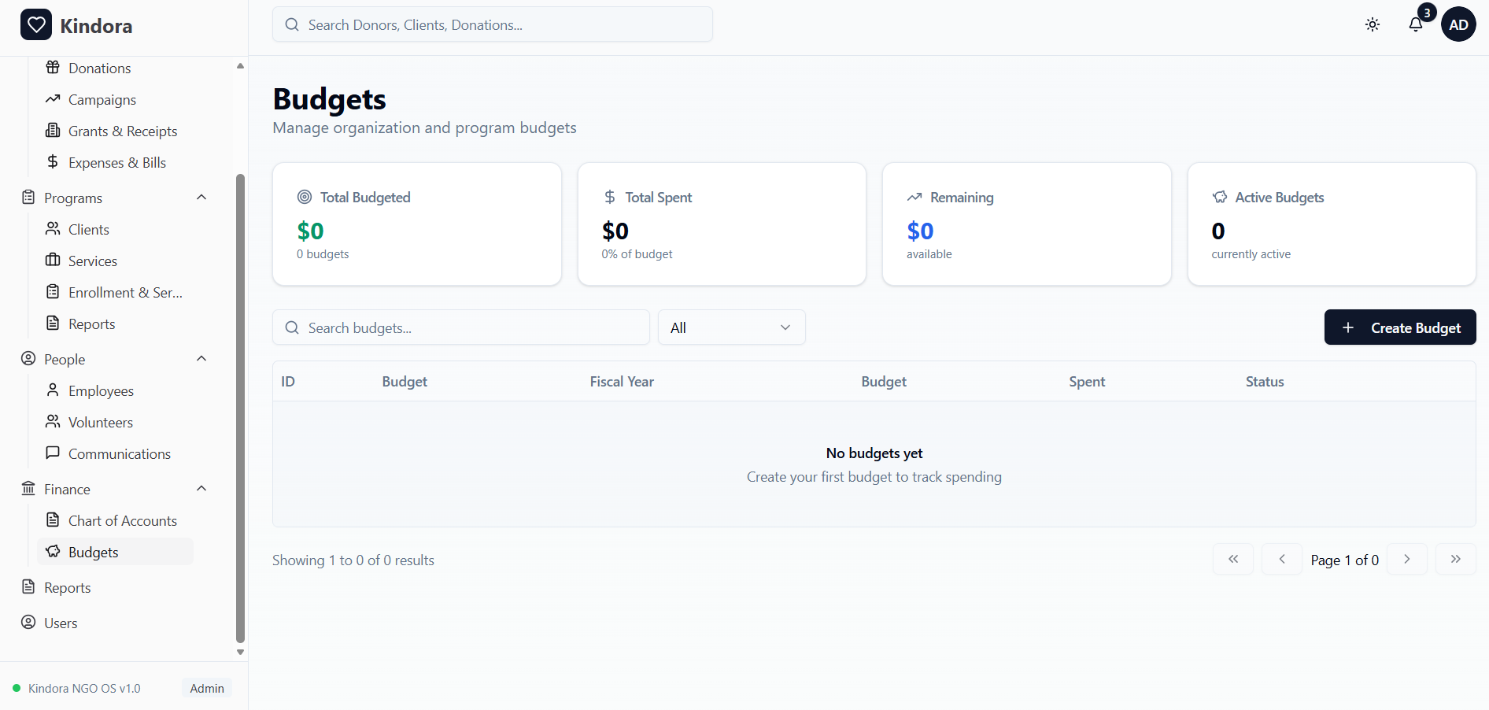The image size is (1489, 710).
Task: Click the Total Spent dollar icon
Action: (x=610, y=197)
